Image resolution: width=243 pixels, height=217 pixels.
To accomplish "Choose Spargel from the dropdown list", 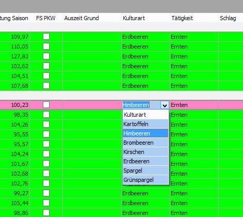I will [145, 171].
